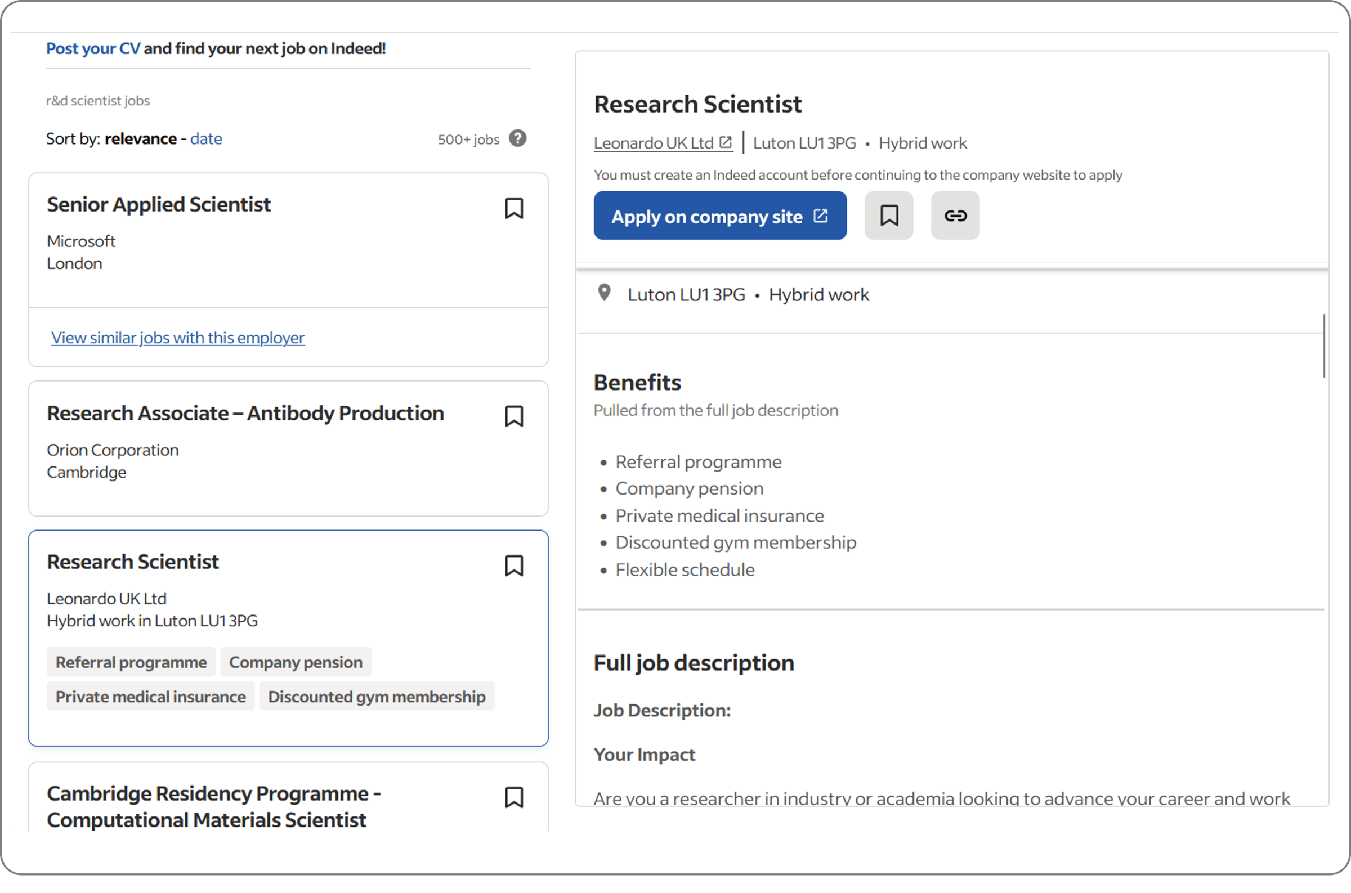
Task: Click the Referral programme benefit tag
Action: [131, 662]
